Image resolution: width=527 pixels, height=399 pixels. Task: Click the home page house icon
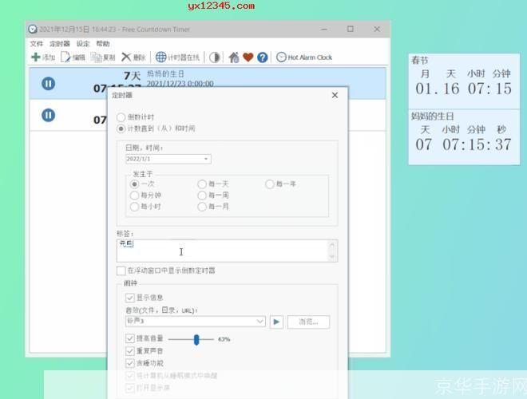point(234,57)
